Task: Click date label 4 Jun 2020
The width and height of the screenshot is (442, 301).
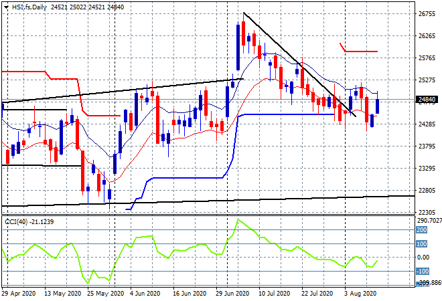Action: (145, 294)
